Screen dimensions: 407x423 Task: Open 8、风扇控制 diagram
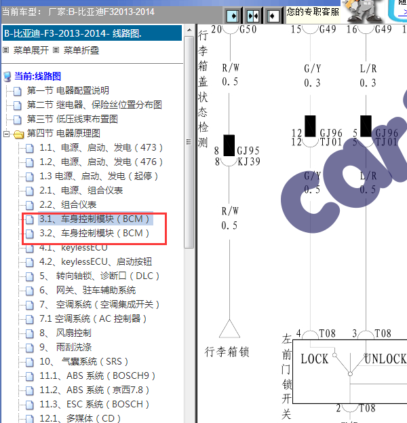[66, 333]
